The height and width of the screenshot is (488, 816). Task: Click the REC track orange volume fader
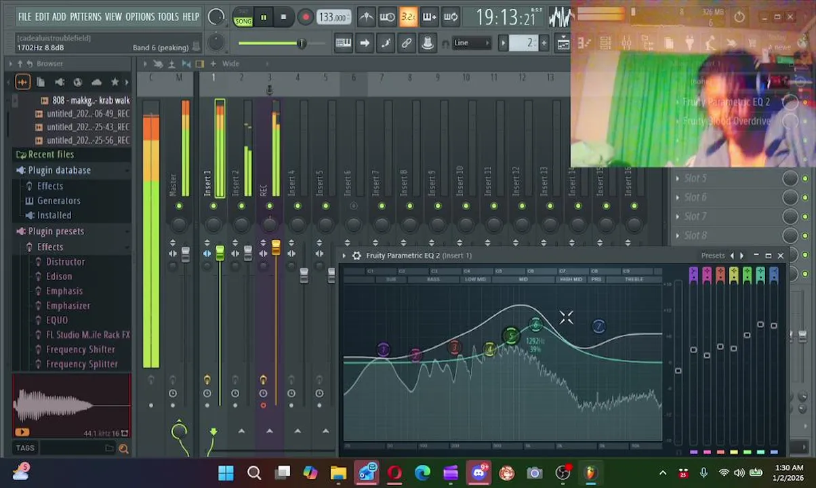(x=276, y=248)
